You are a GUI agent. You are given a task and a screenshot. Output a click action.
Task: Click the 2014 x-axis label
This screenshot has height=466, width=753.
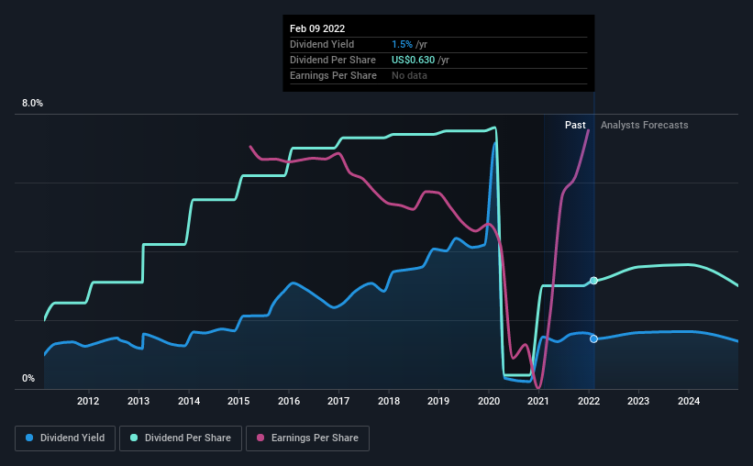(189, 401)
